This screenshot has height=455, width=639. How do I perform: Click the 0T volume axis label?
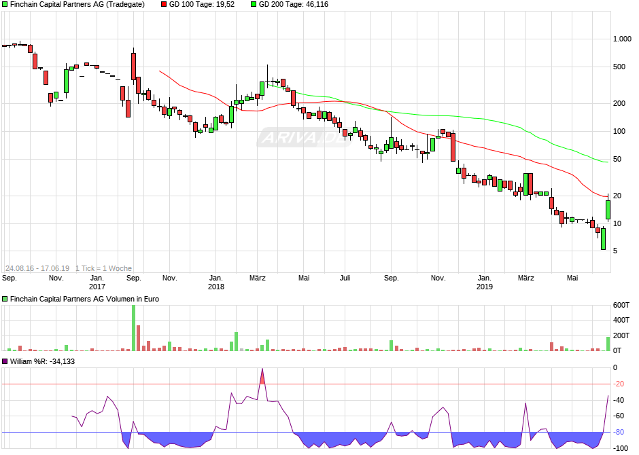pyautogui.click(x=617, y=350)
